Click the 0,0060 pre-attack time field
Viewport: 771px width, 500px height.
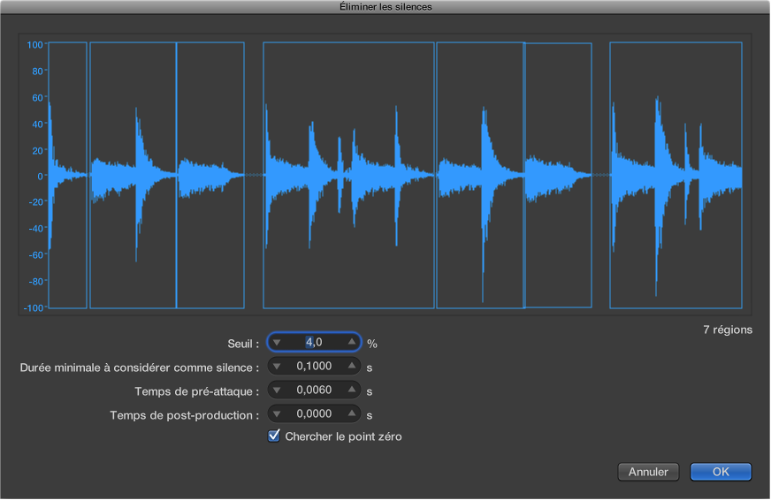(x=314, y=390)
